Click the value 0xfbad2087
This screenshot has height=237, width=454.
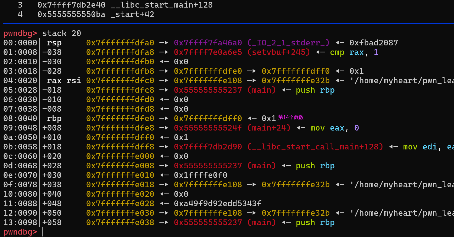[374, 43]
